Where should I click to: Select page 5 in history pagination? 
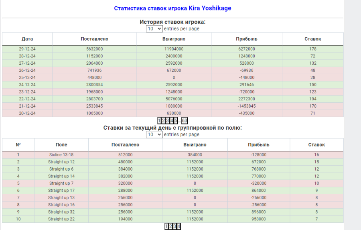tap(176, 120)
